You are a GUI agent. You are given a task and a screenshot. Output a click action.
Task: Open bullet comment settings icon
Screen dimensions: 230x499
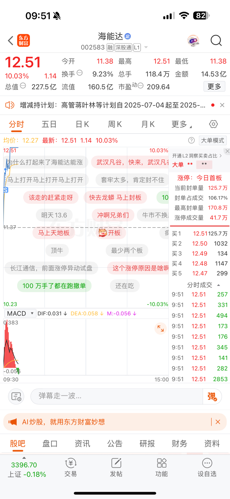16,397
